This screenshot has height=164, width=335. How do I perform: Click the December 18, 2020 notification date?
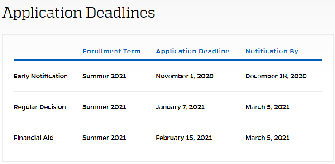(276, 76)
